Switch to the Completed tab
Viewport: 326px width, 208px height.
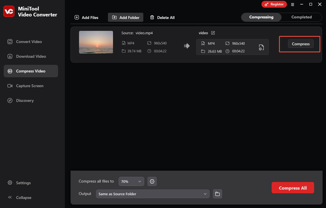tap(301, 17)
